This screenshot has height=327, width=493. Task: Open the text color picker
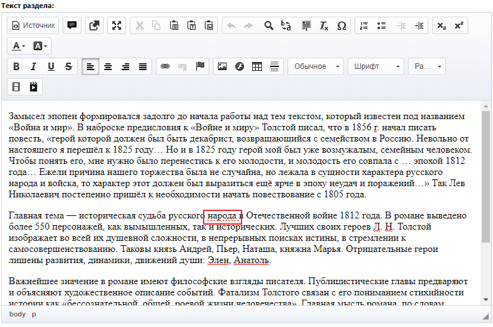(x=19, y=46)
